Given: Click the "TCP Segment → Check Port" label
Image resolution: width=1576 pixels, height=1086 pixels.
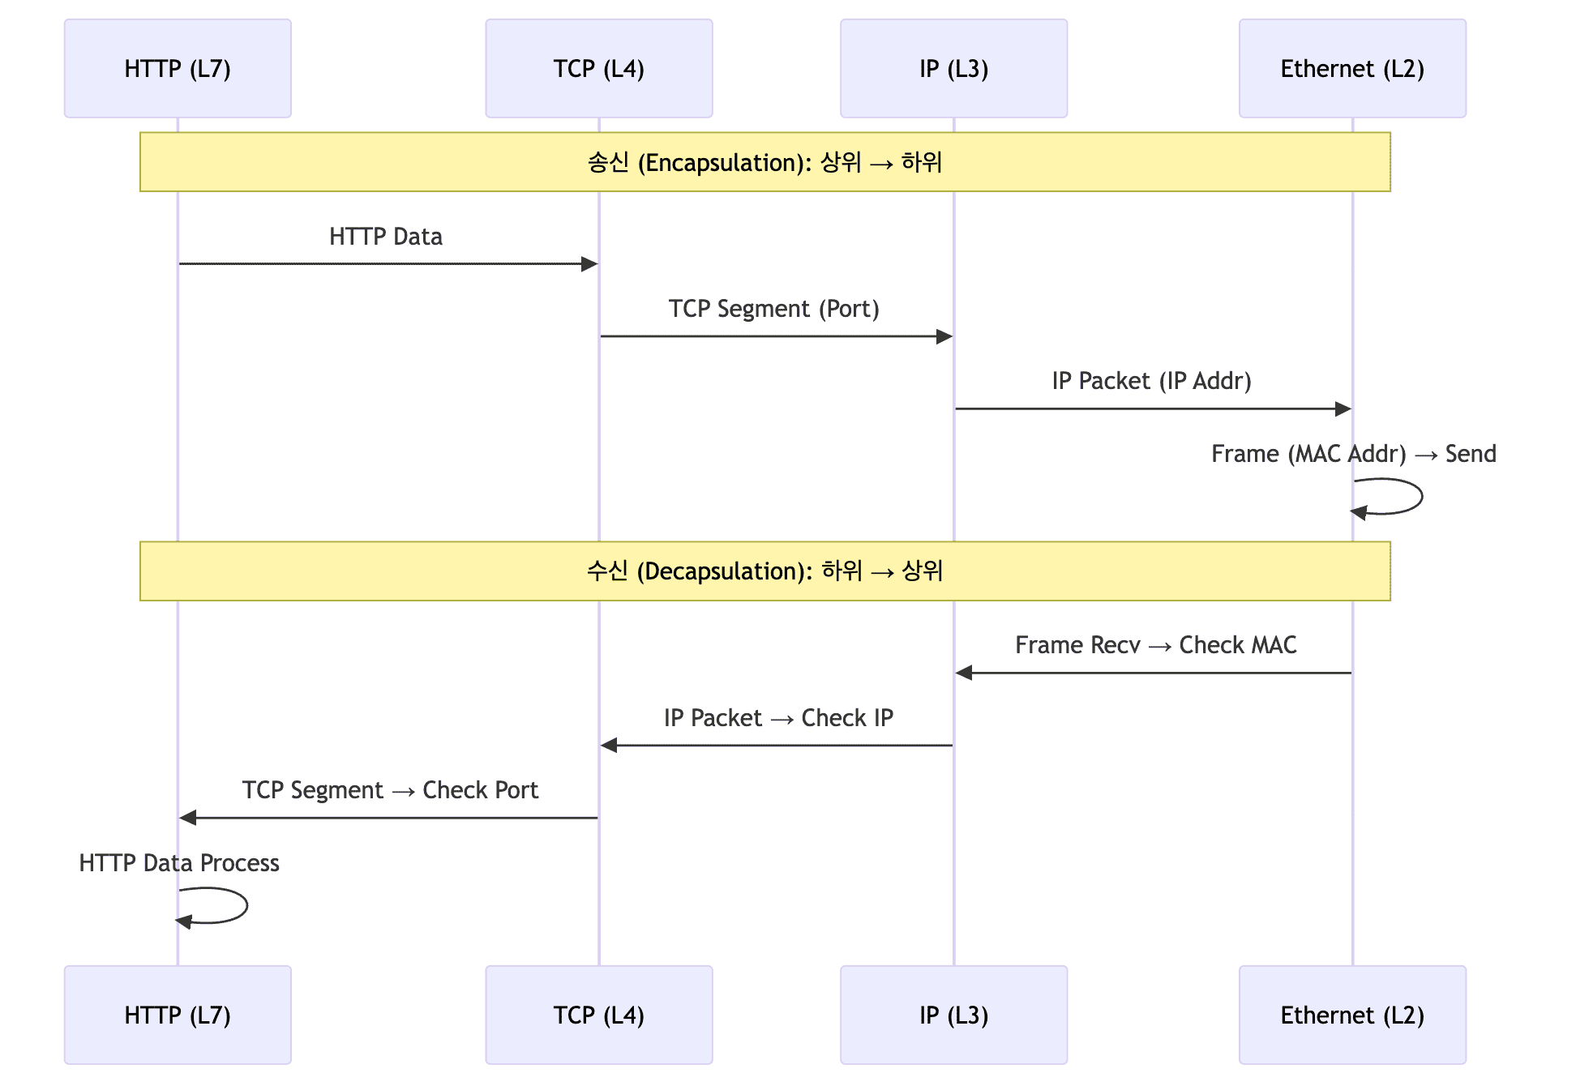Looking at the screenshot, I should pos(390,790).
